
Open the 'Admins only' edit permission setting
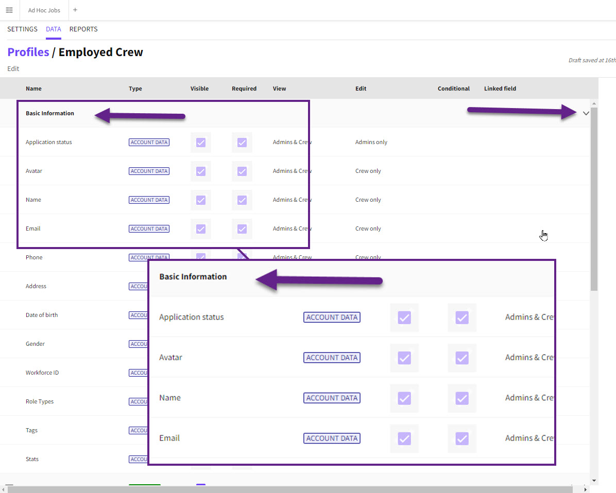coord(371,142)
